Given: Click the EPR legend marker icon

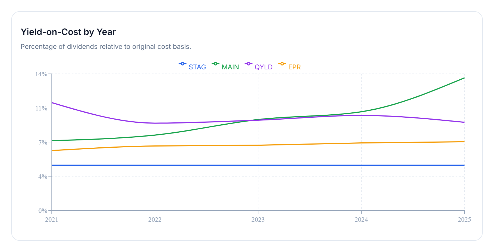Looking at the screenshot, I should [x=282, y=64].
